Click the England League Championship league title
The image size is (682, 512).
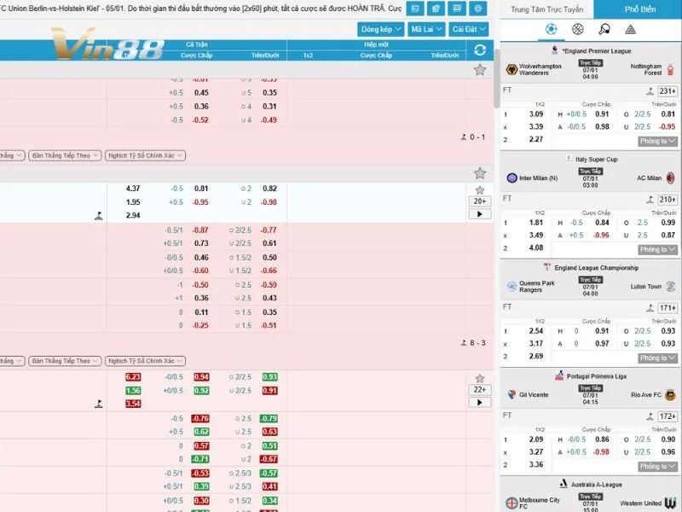596,268
